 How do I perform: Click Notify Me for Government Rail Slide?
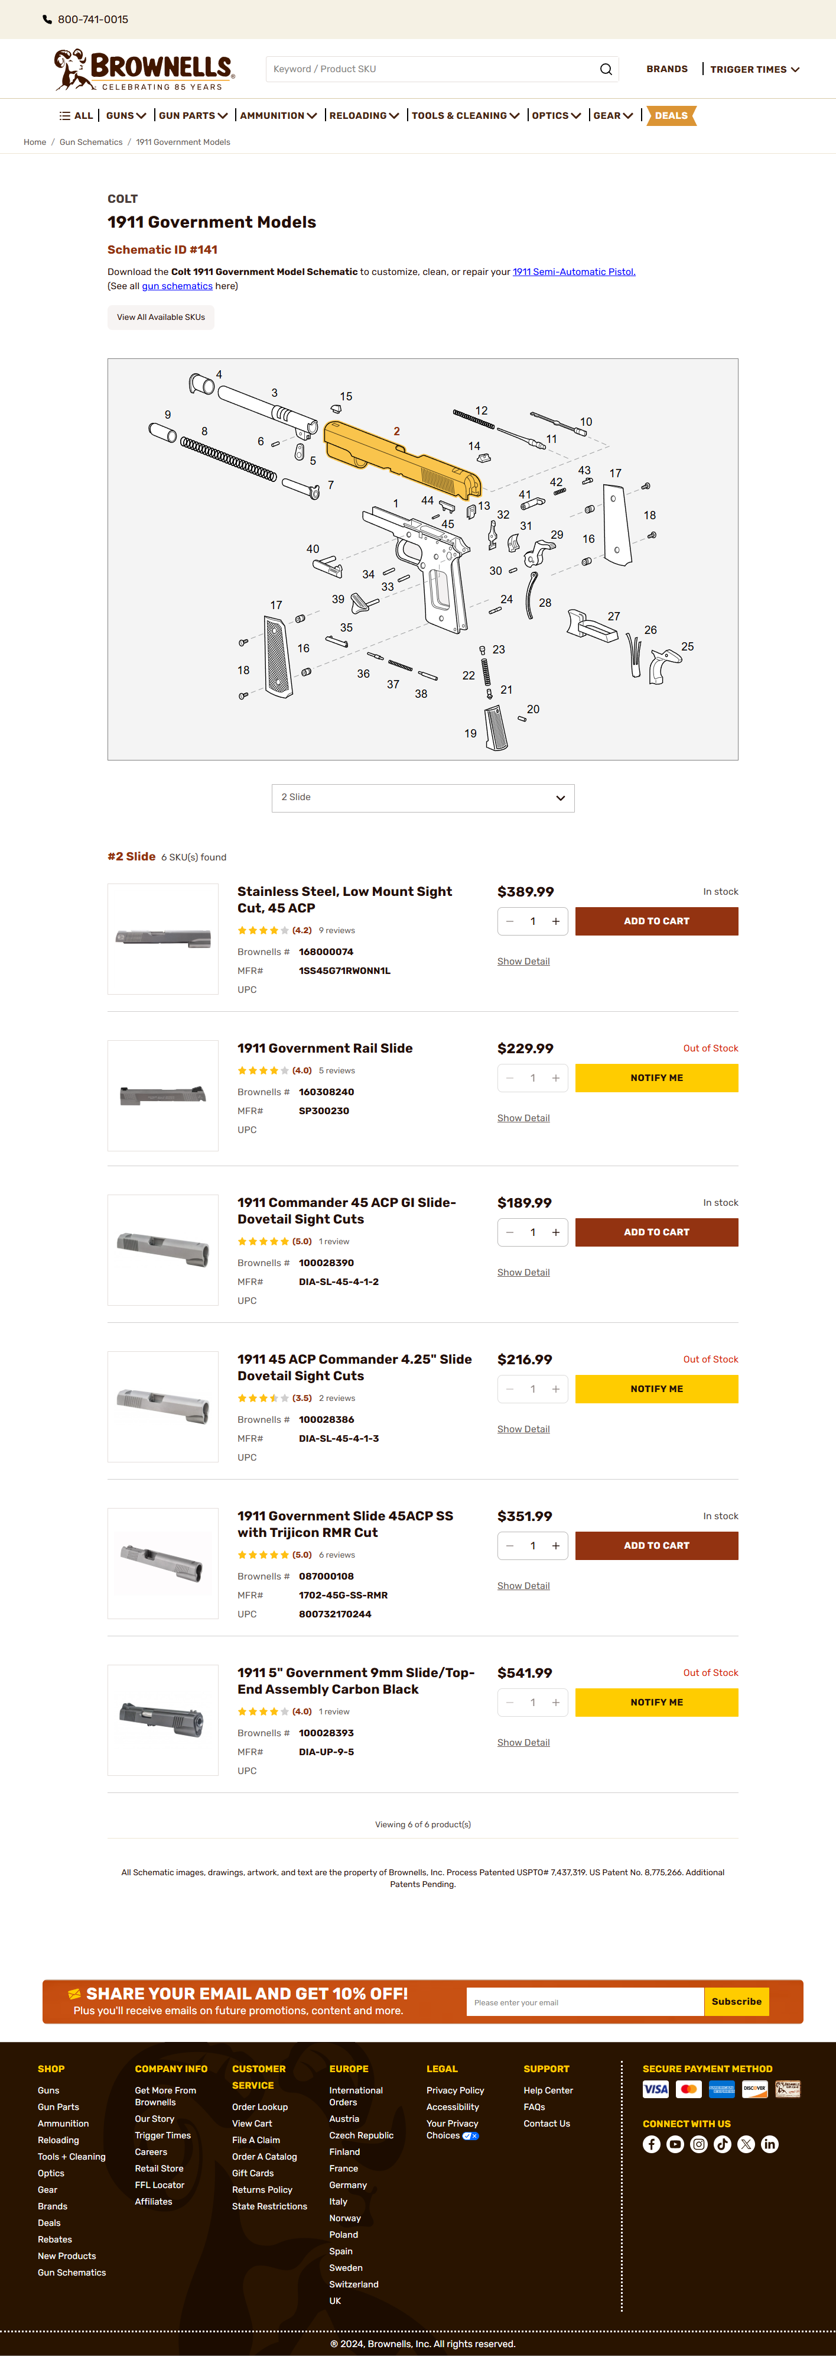click(x=656, y=1077)
